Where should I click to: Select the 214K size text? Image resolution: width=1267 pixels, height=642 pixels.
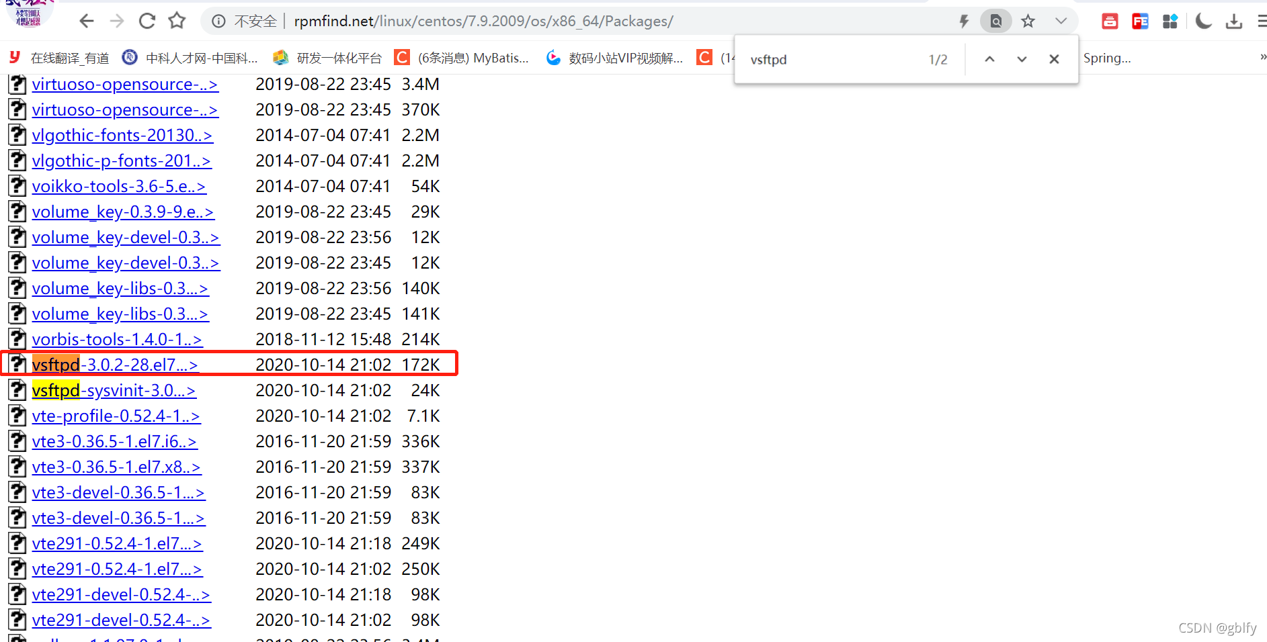pyautogui.click(x=421, y=339)
